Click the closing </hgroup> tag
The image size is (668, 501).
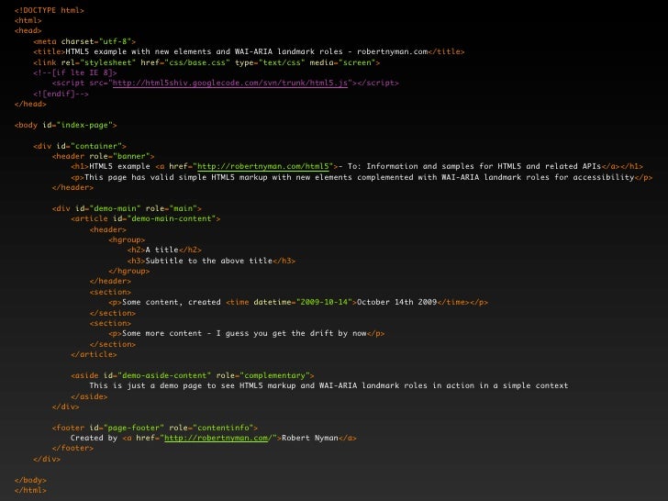[129, 271]
